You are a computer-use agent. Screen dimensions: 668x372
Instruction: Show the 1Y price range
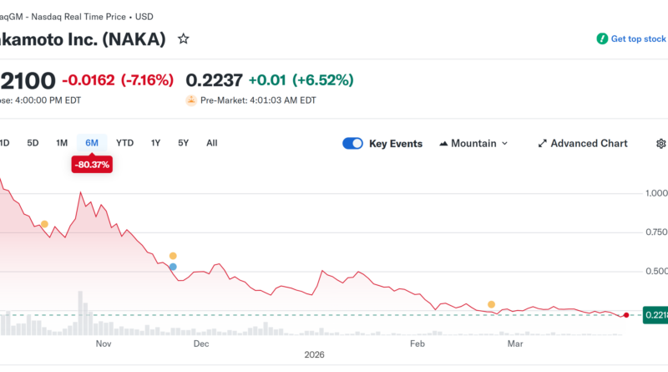(x=155, y=143)
